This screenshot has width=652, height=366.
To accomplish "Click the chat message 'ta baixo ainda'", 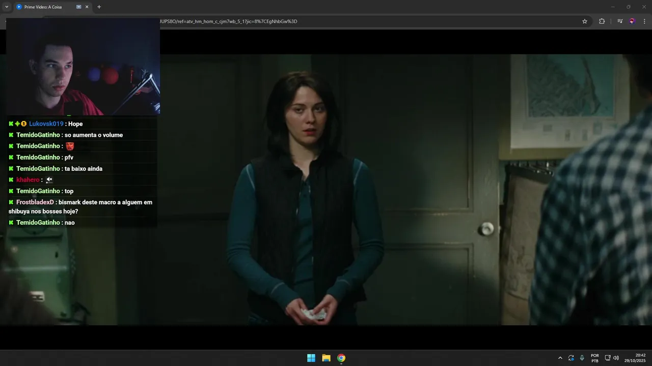I will point(84,169).
